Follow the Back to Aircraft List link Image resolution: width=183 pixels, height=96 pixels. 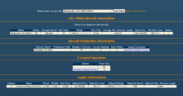tap(136, 11)
